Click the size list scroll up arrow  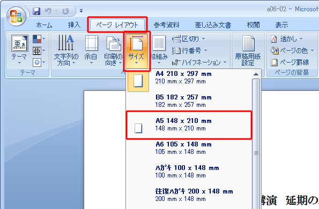tap(256, 74)
